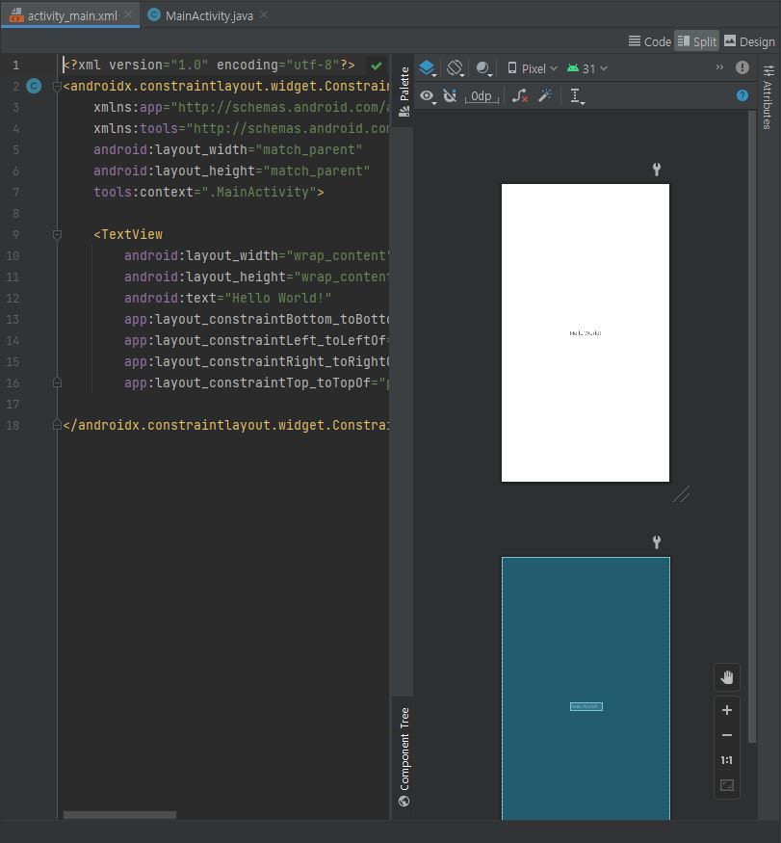Click layout_height "match_parent" on line 6

(317, 171)
